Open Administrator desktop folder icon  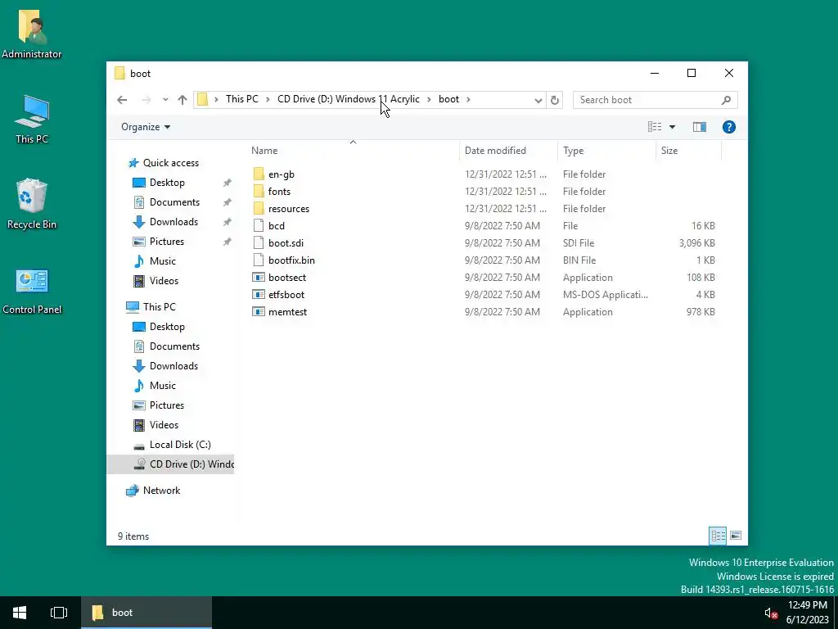(32, 33)
